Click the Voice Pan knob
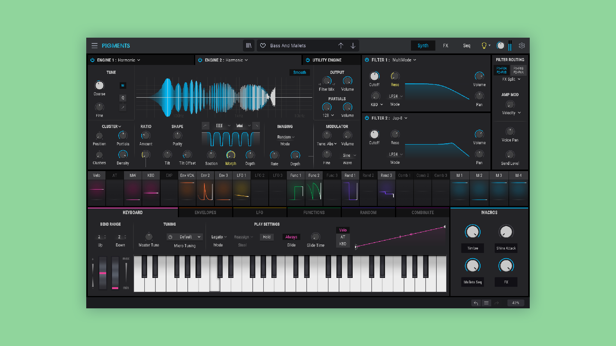Viewport: 616px width, 346px height. point(510,132)
